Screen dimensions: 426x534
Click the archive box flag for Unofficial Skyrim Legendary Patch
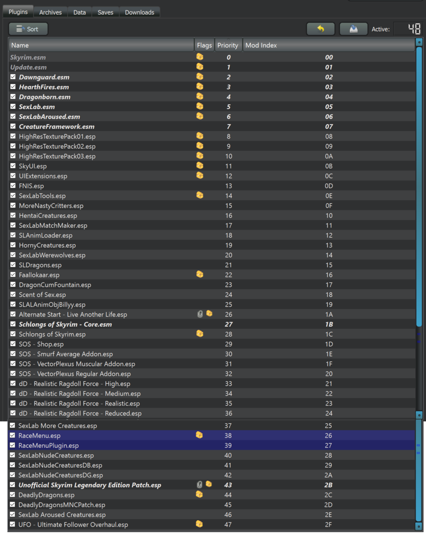click(209, 484)
